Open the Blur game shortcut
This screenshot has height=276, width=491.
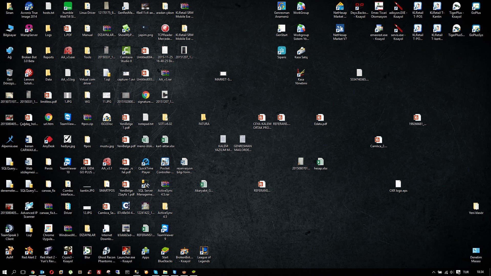[87, 253]
